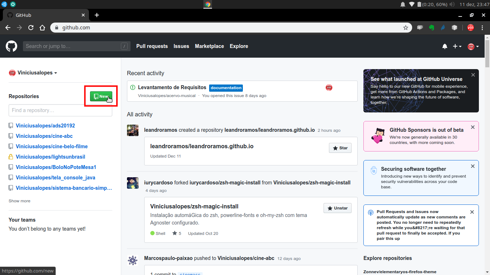Viewport: 490px width, 275px height.
Task: Open iurycardoso avatar thumbnail
Action: pyautogui.click(x=133, y=183)
